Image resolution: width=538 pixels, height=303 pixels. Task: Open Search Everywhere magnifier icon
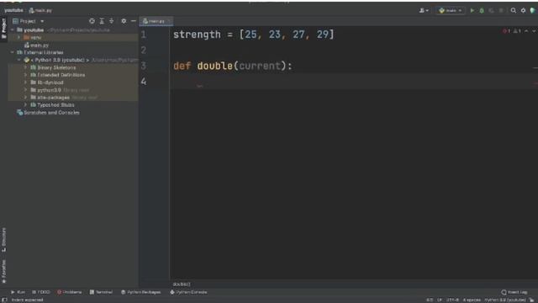514,11
